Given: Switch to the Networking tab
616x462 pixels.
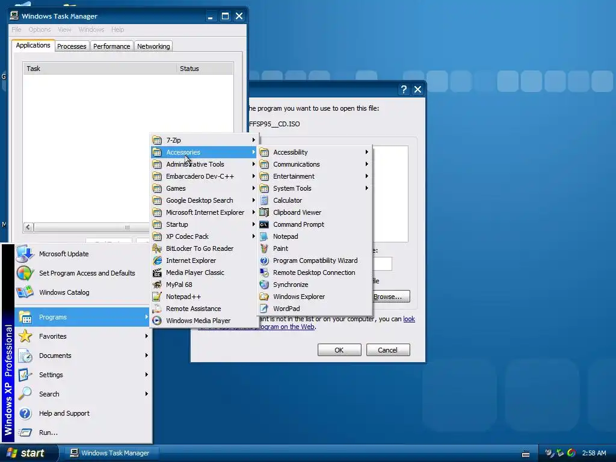Looking at the screenshot, I should coord(153,46).
